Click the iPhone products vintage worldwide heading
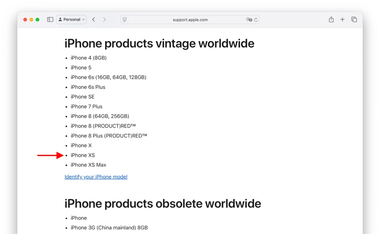The height and width of the screenshot is (234, 380). 159,44
